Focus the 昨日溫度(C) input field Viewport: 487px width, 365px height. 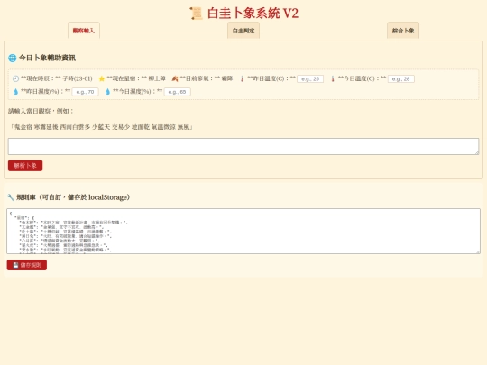(310, 78)
